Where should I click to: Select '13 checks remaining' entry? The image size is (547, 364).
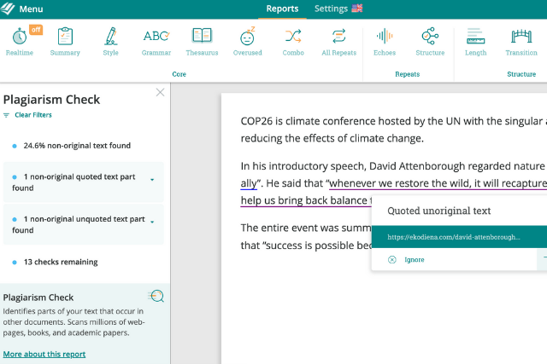pos(61,262)
